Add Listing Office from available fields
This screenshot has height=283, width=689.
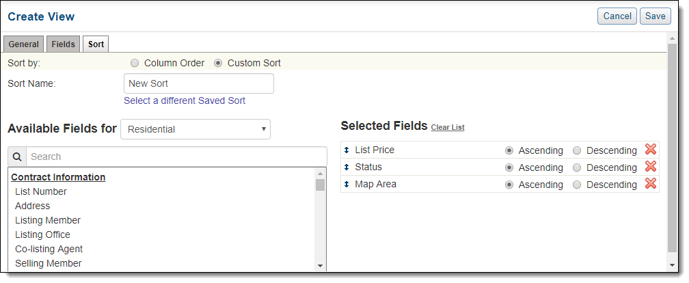(x=42, y=234)
